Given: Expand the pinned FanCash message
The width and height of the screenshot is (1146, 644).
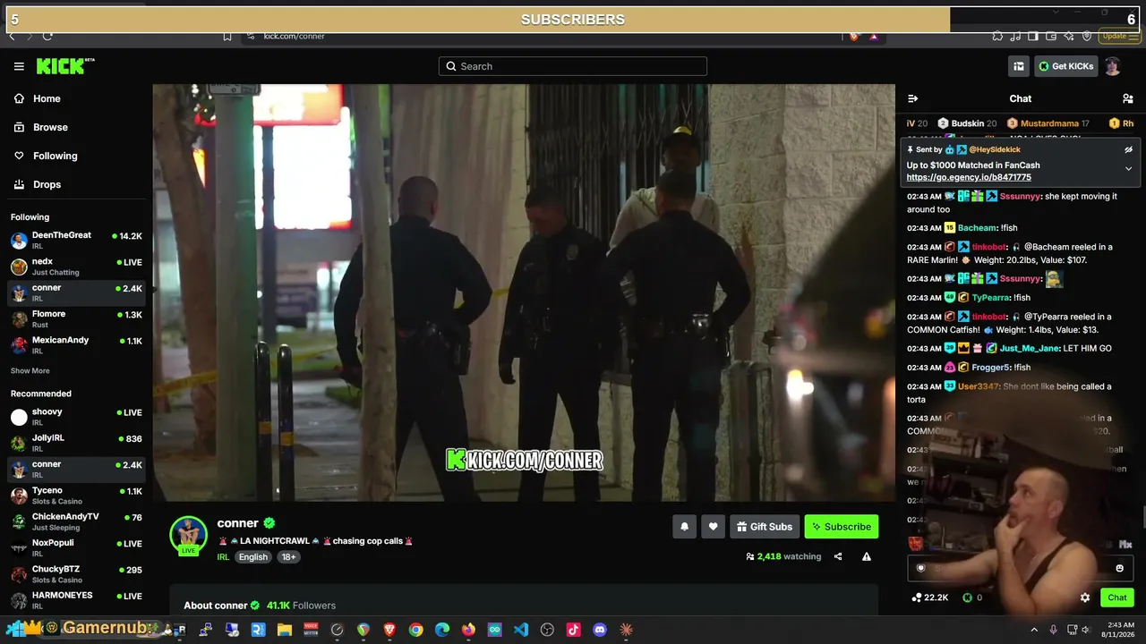Looking at the screenshot, I should coord(1128,168).
